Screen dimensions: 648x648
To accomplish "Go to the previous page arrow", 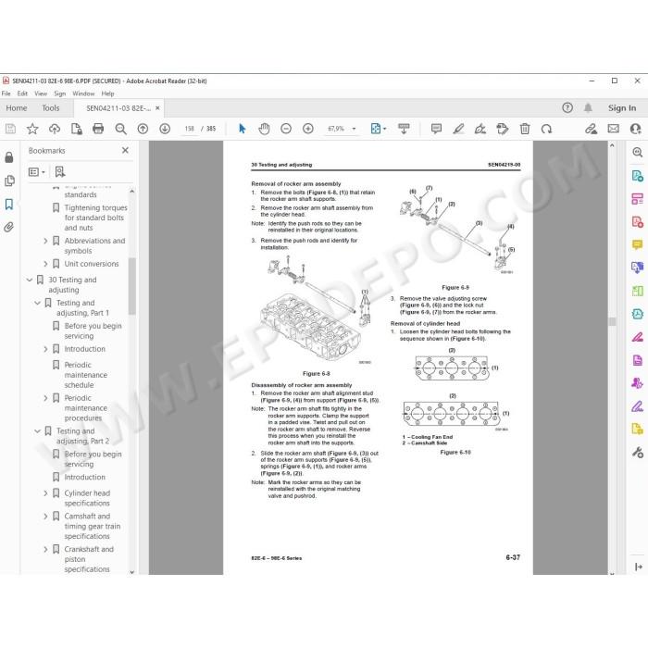I will [143, 129].
